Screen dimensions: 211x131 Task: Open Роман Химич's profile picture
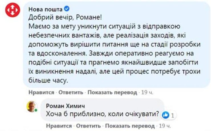click(x=32, y=107)
